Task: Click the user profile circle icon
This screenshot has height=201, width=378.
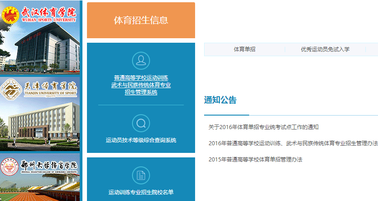Action: (141, 61)
